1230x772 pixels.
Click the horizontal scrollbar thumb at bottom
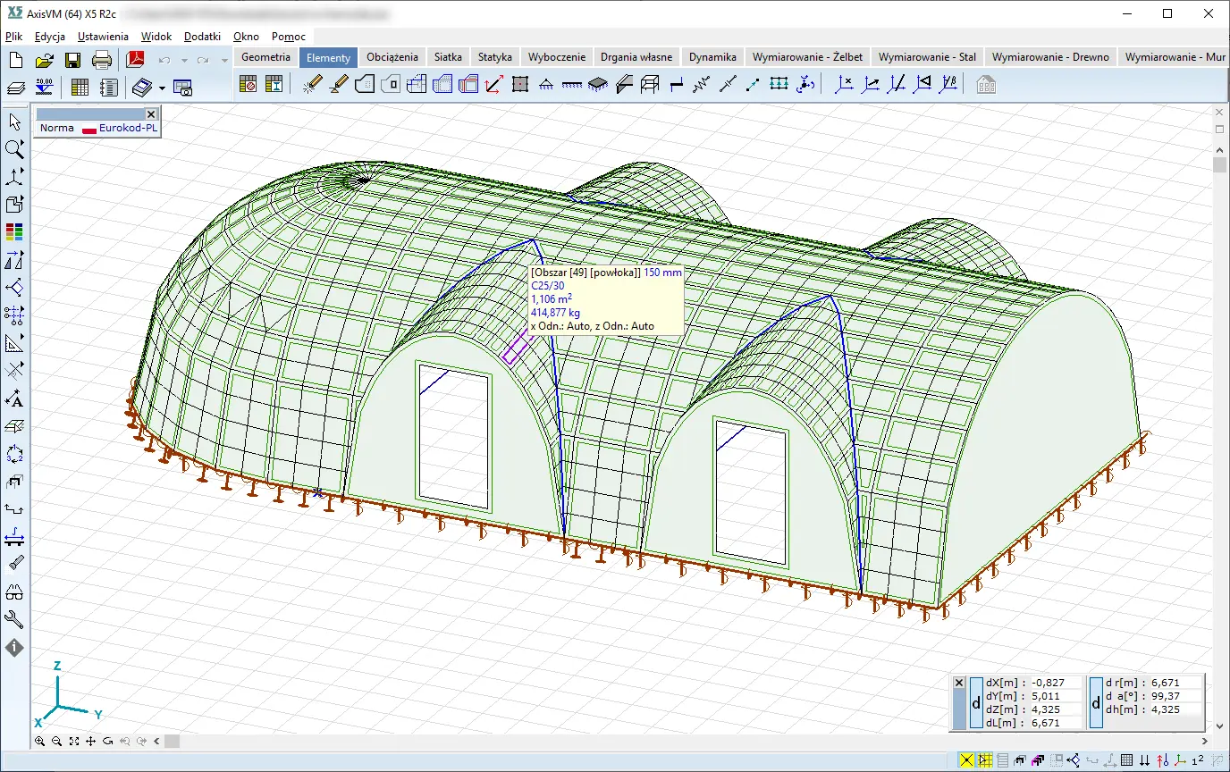(x=172, y=742)
